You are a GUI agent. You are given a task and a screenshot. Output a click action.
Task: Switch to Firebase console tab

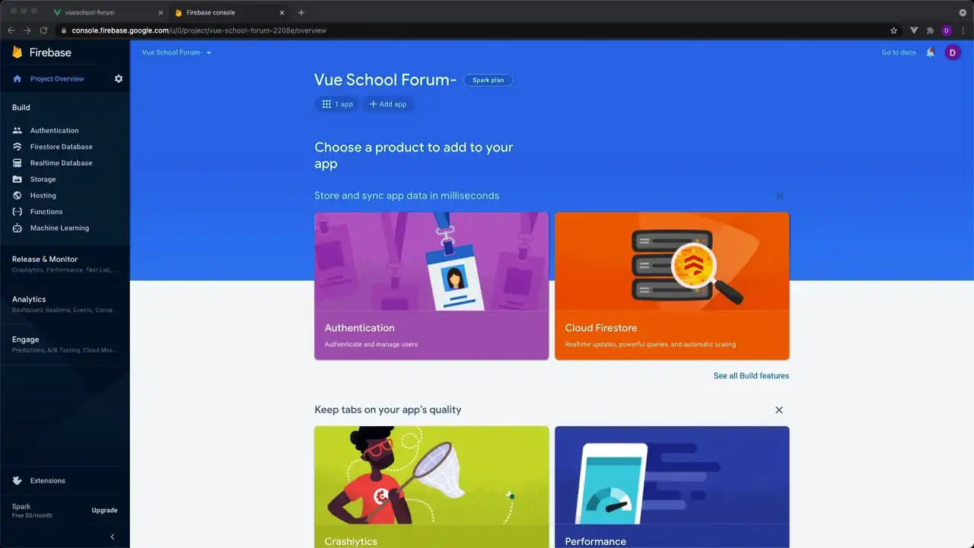[x=230, y=12]
